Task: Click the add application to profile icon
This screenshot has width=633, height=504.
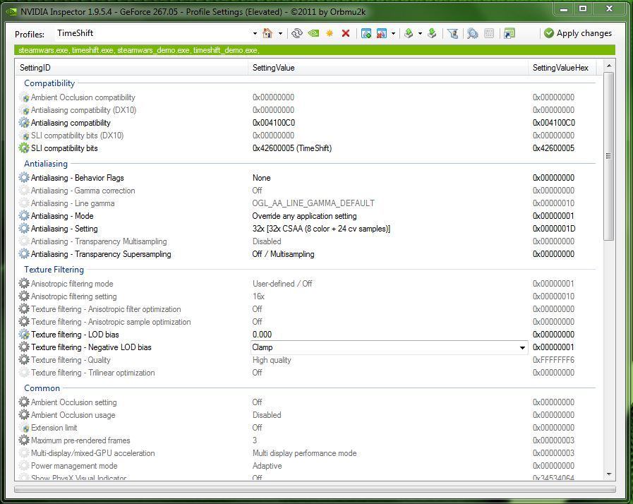Action: [x=366, y=33]
